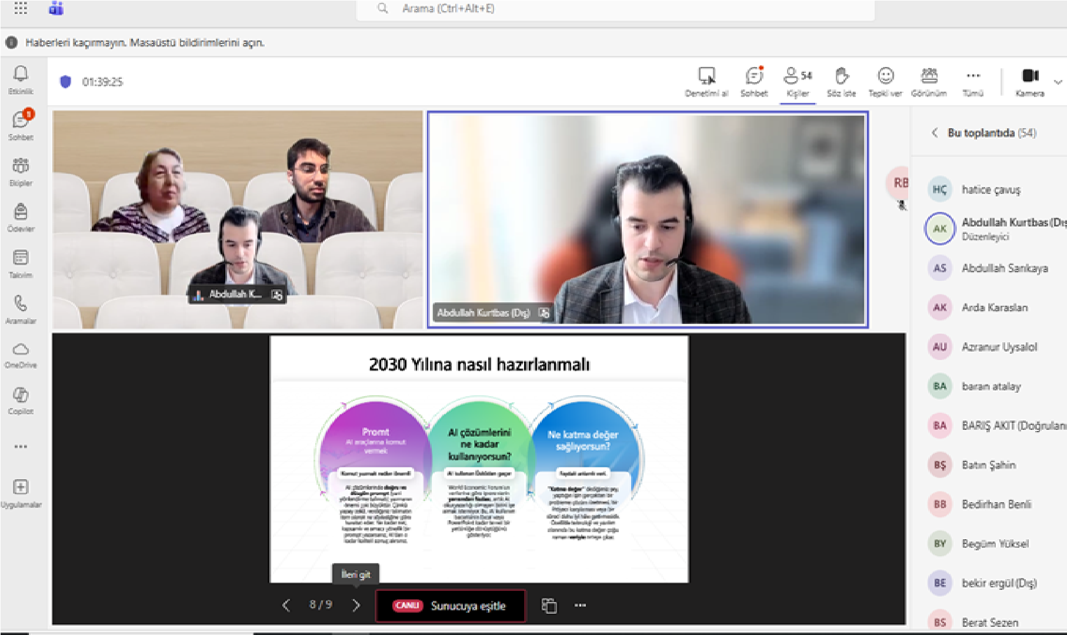The height and width of the screenshot is (635, 1067).
Task: Open Takvim calendar in sidebar
Action: [21, 262]
